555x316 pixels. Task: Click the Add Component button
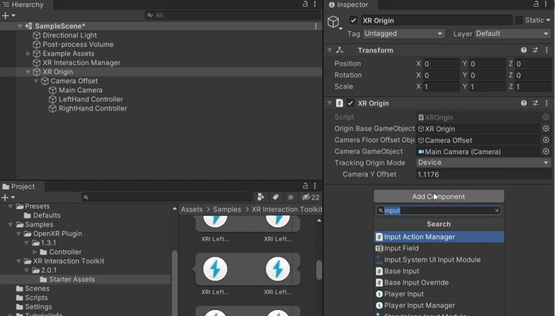(439, 197)
